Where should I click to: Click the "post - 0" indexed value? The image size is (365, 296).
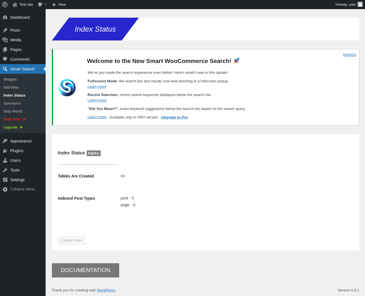127,198
